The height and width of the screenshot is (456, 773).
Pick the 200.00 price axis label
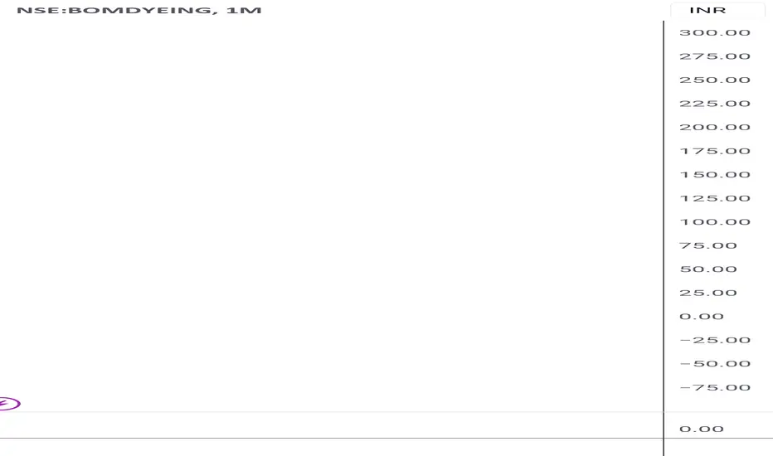point(715,127)
